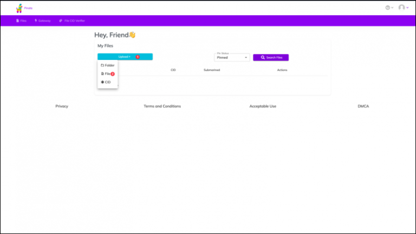This screenshot has height=234, width=416.
Task: Choose File from the upload menu
Action: (x=107, y=74)
